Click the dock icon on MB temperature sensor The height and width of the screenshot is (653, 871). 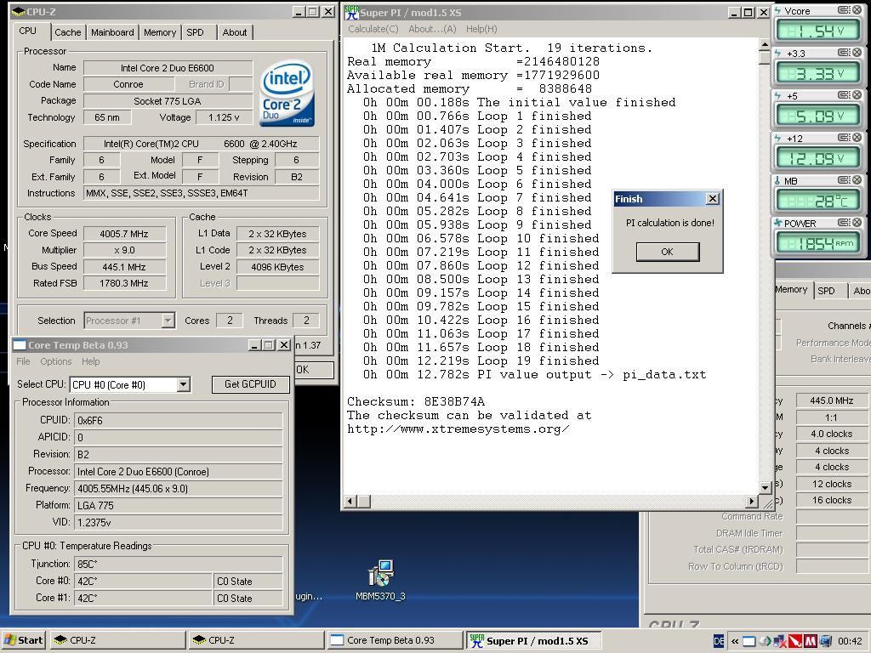pos(844,180)
